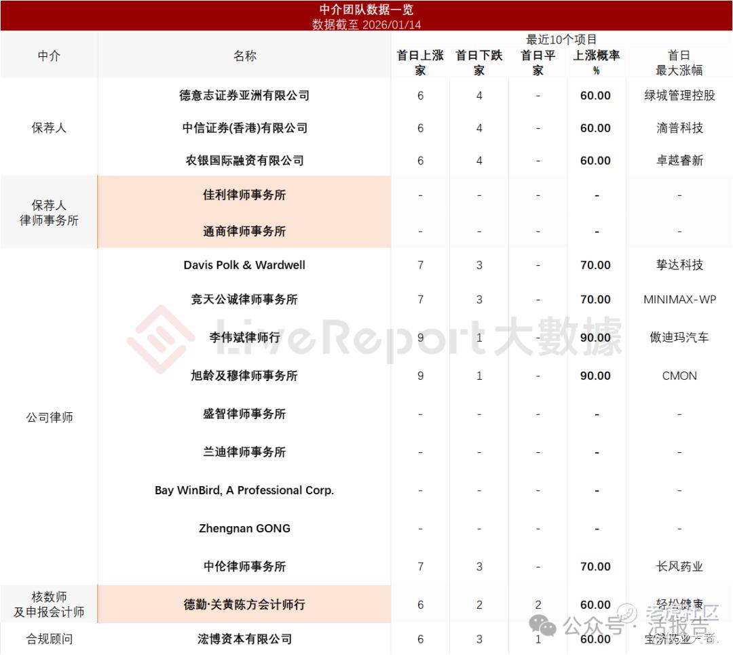Click the '上涨概率%' column header
Image resolution: width=733 pixels, height=655 pixels.
pyautogui.click(x=596, y=62)
